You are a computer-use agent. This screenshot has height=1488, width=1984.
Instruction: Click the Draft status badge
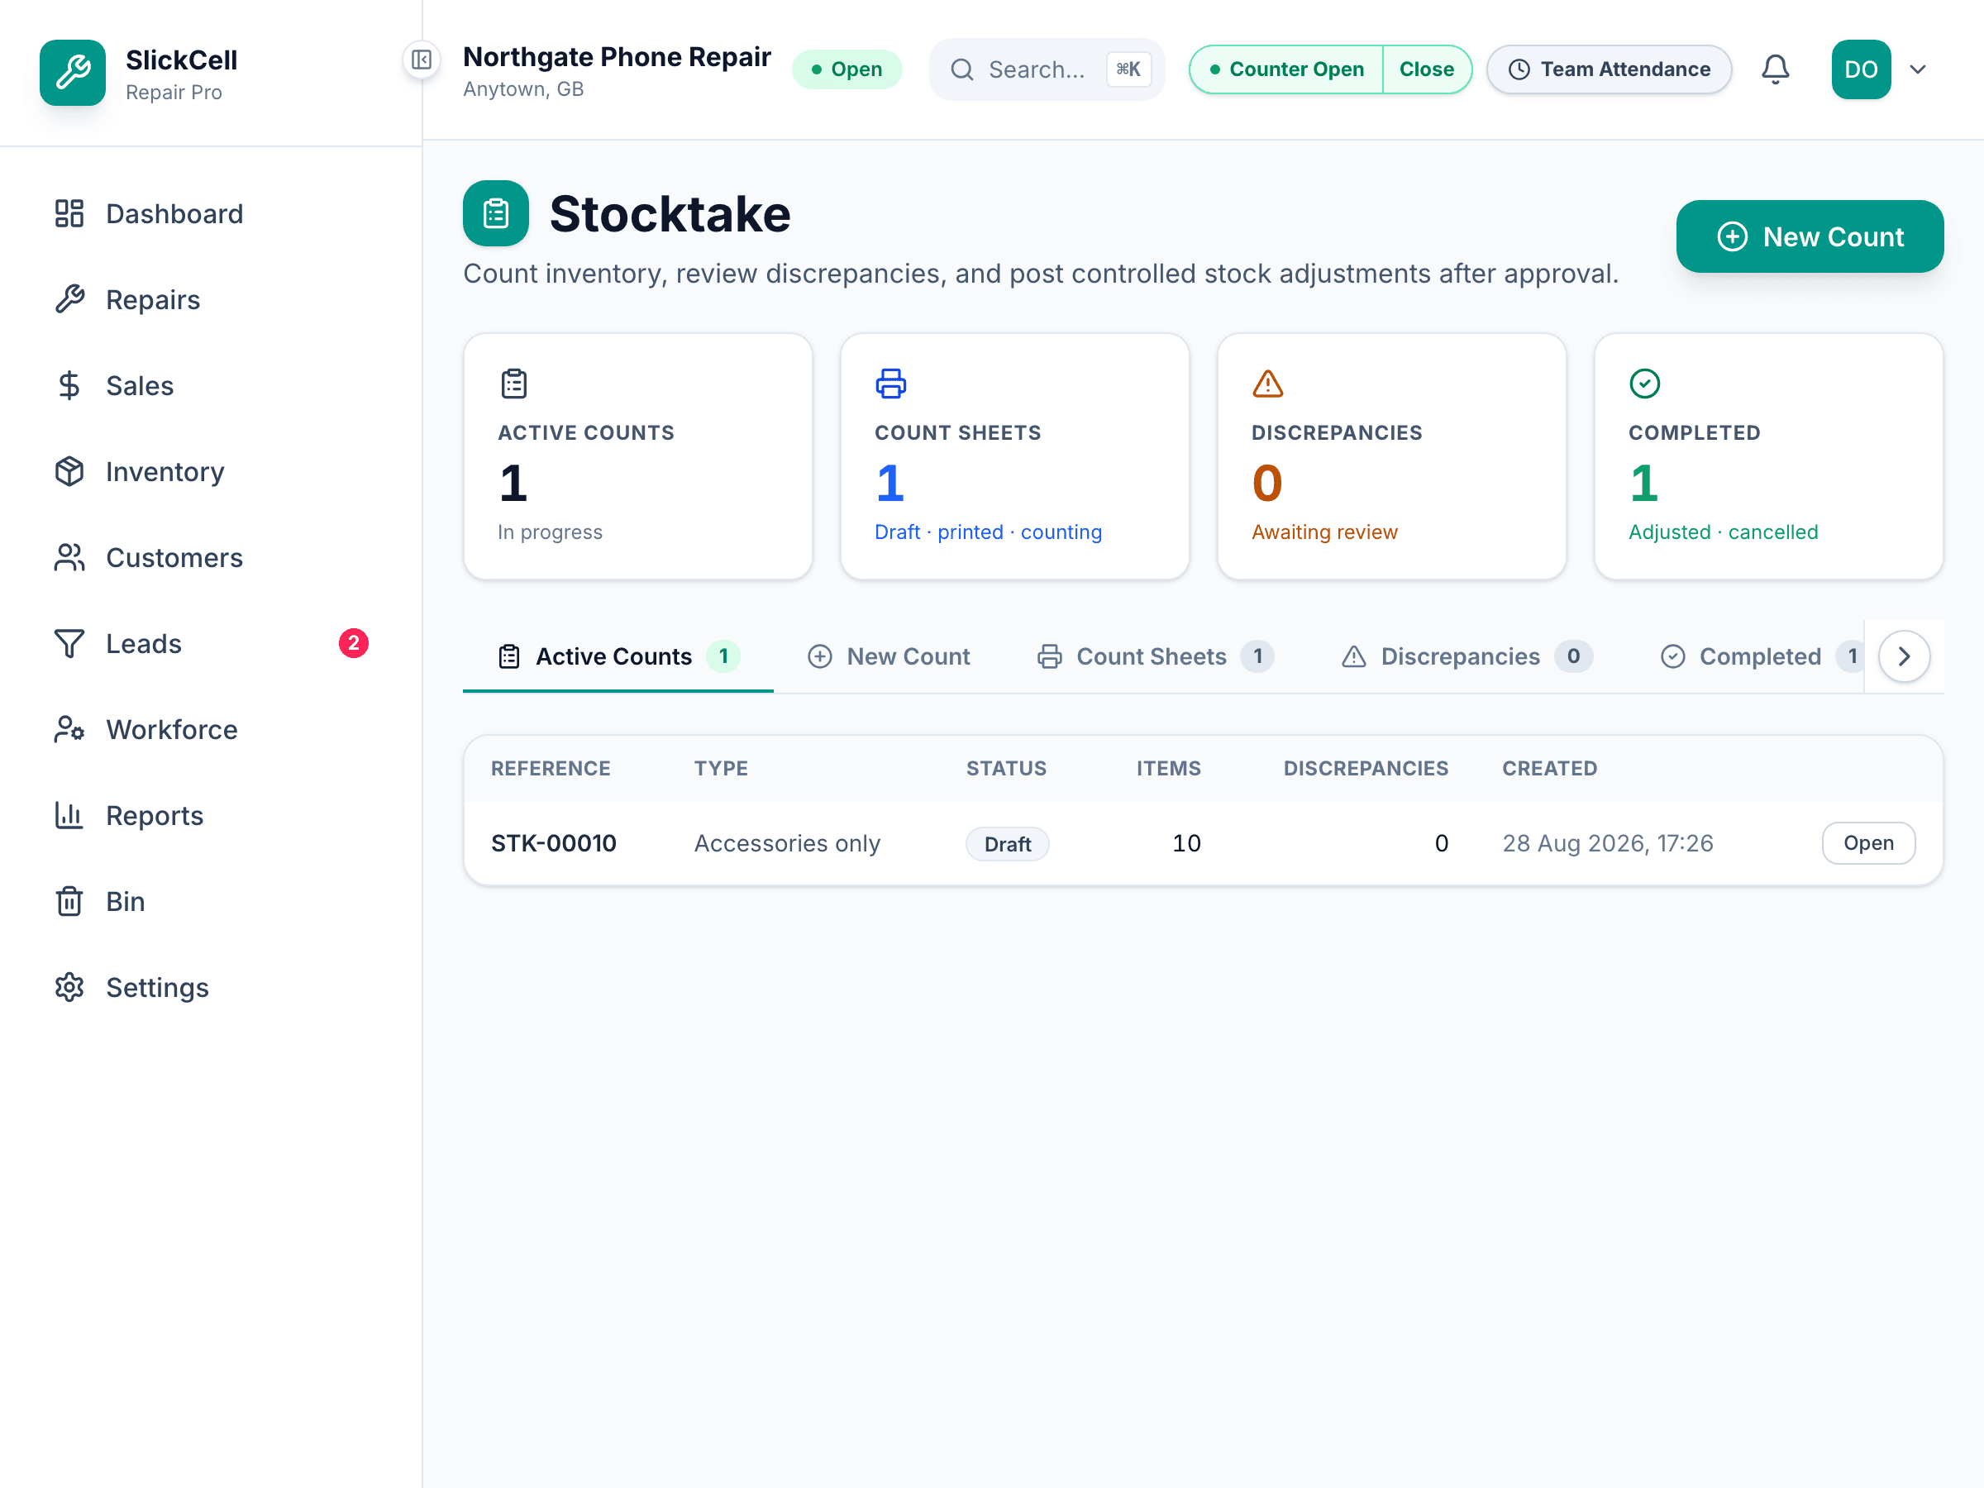[1007, 844]
